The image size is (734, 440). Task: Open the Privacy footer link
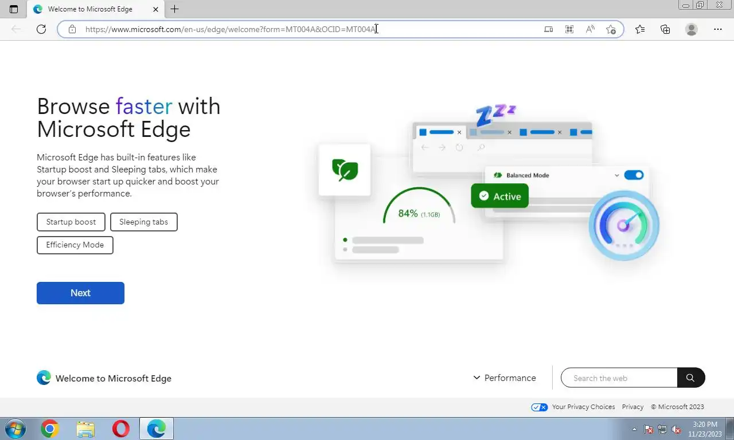click(633, 407)
